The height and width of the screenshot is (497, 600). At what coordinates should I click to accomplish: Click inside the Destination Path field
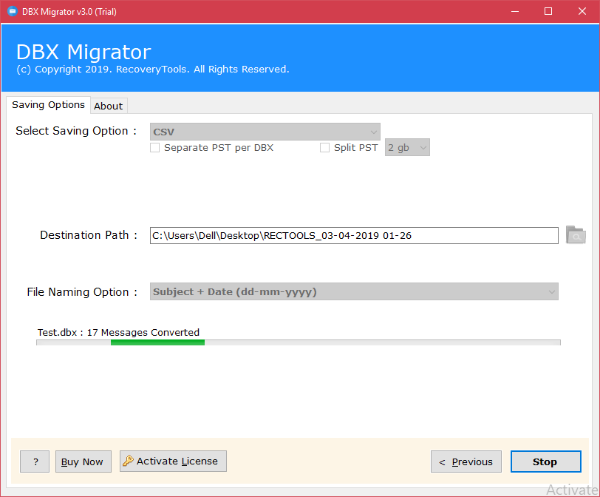(354, 235)
